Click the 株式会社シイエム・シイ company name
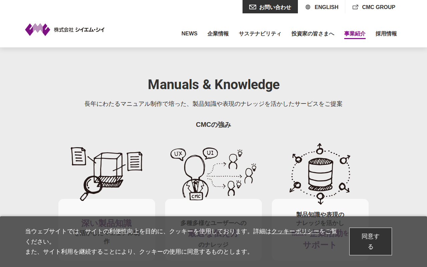The image size is (427, 267). (79, 30)
